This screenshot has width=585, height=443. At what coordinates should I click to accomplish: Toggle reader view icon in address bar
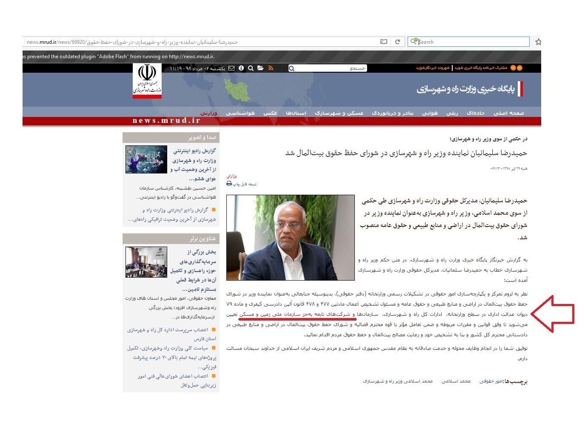coord(384,42)
